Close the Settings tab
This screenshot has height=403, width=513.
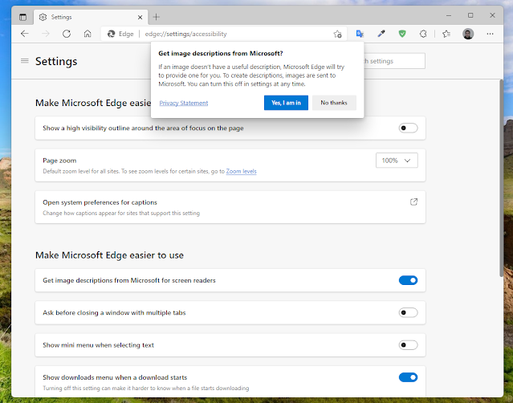tap(140, 18)
